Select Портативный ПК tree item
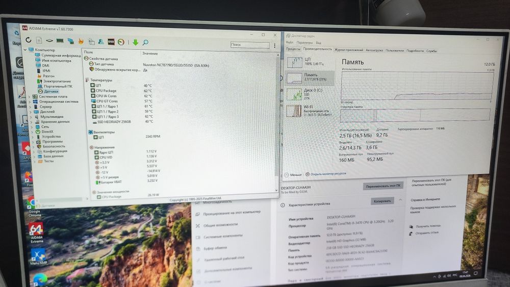 coord(58,86)
